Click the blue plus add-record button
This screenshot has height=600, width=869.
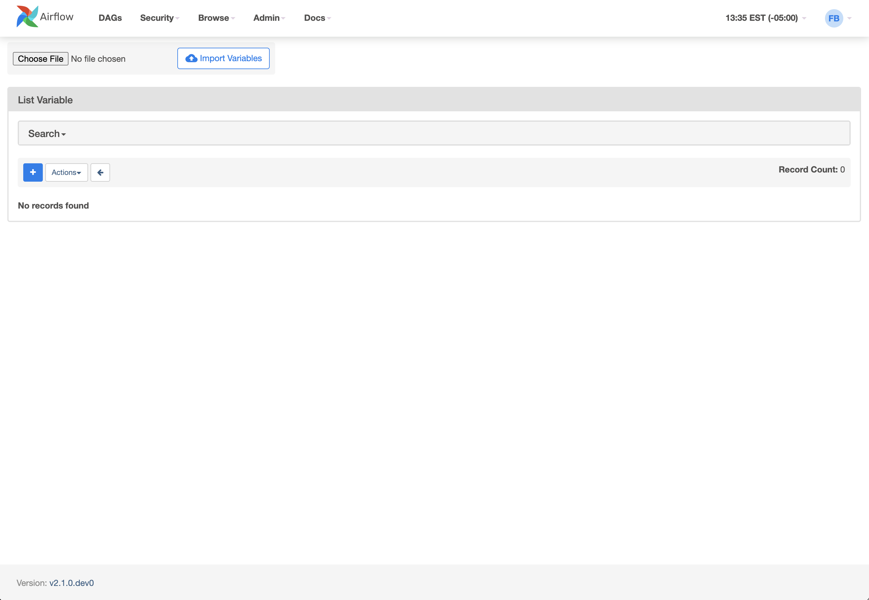(x=33, y=172)
